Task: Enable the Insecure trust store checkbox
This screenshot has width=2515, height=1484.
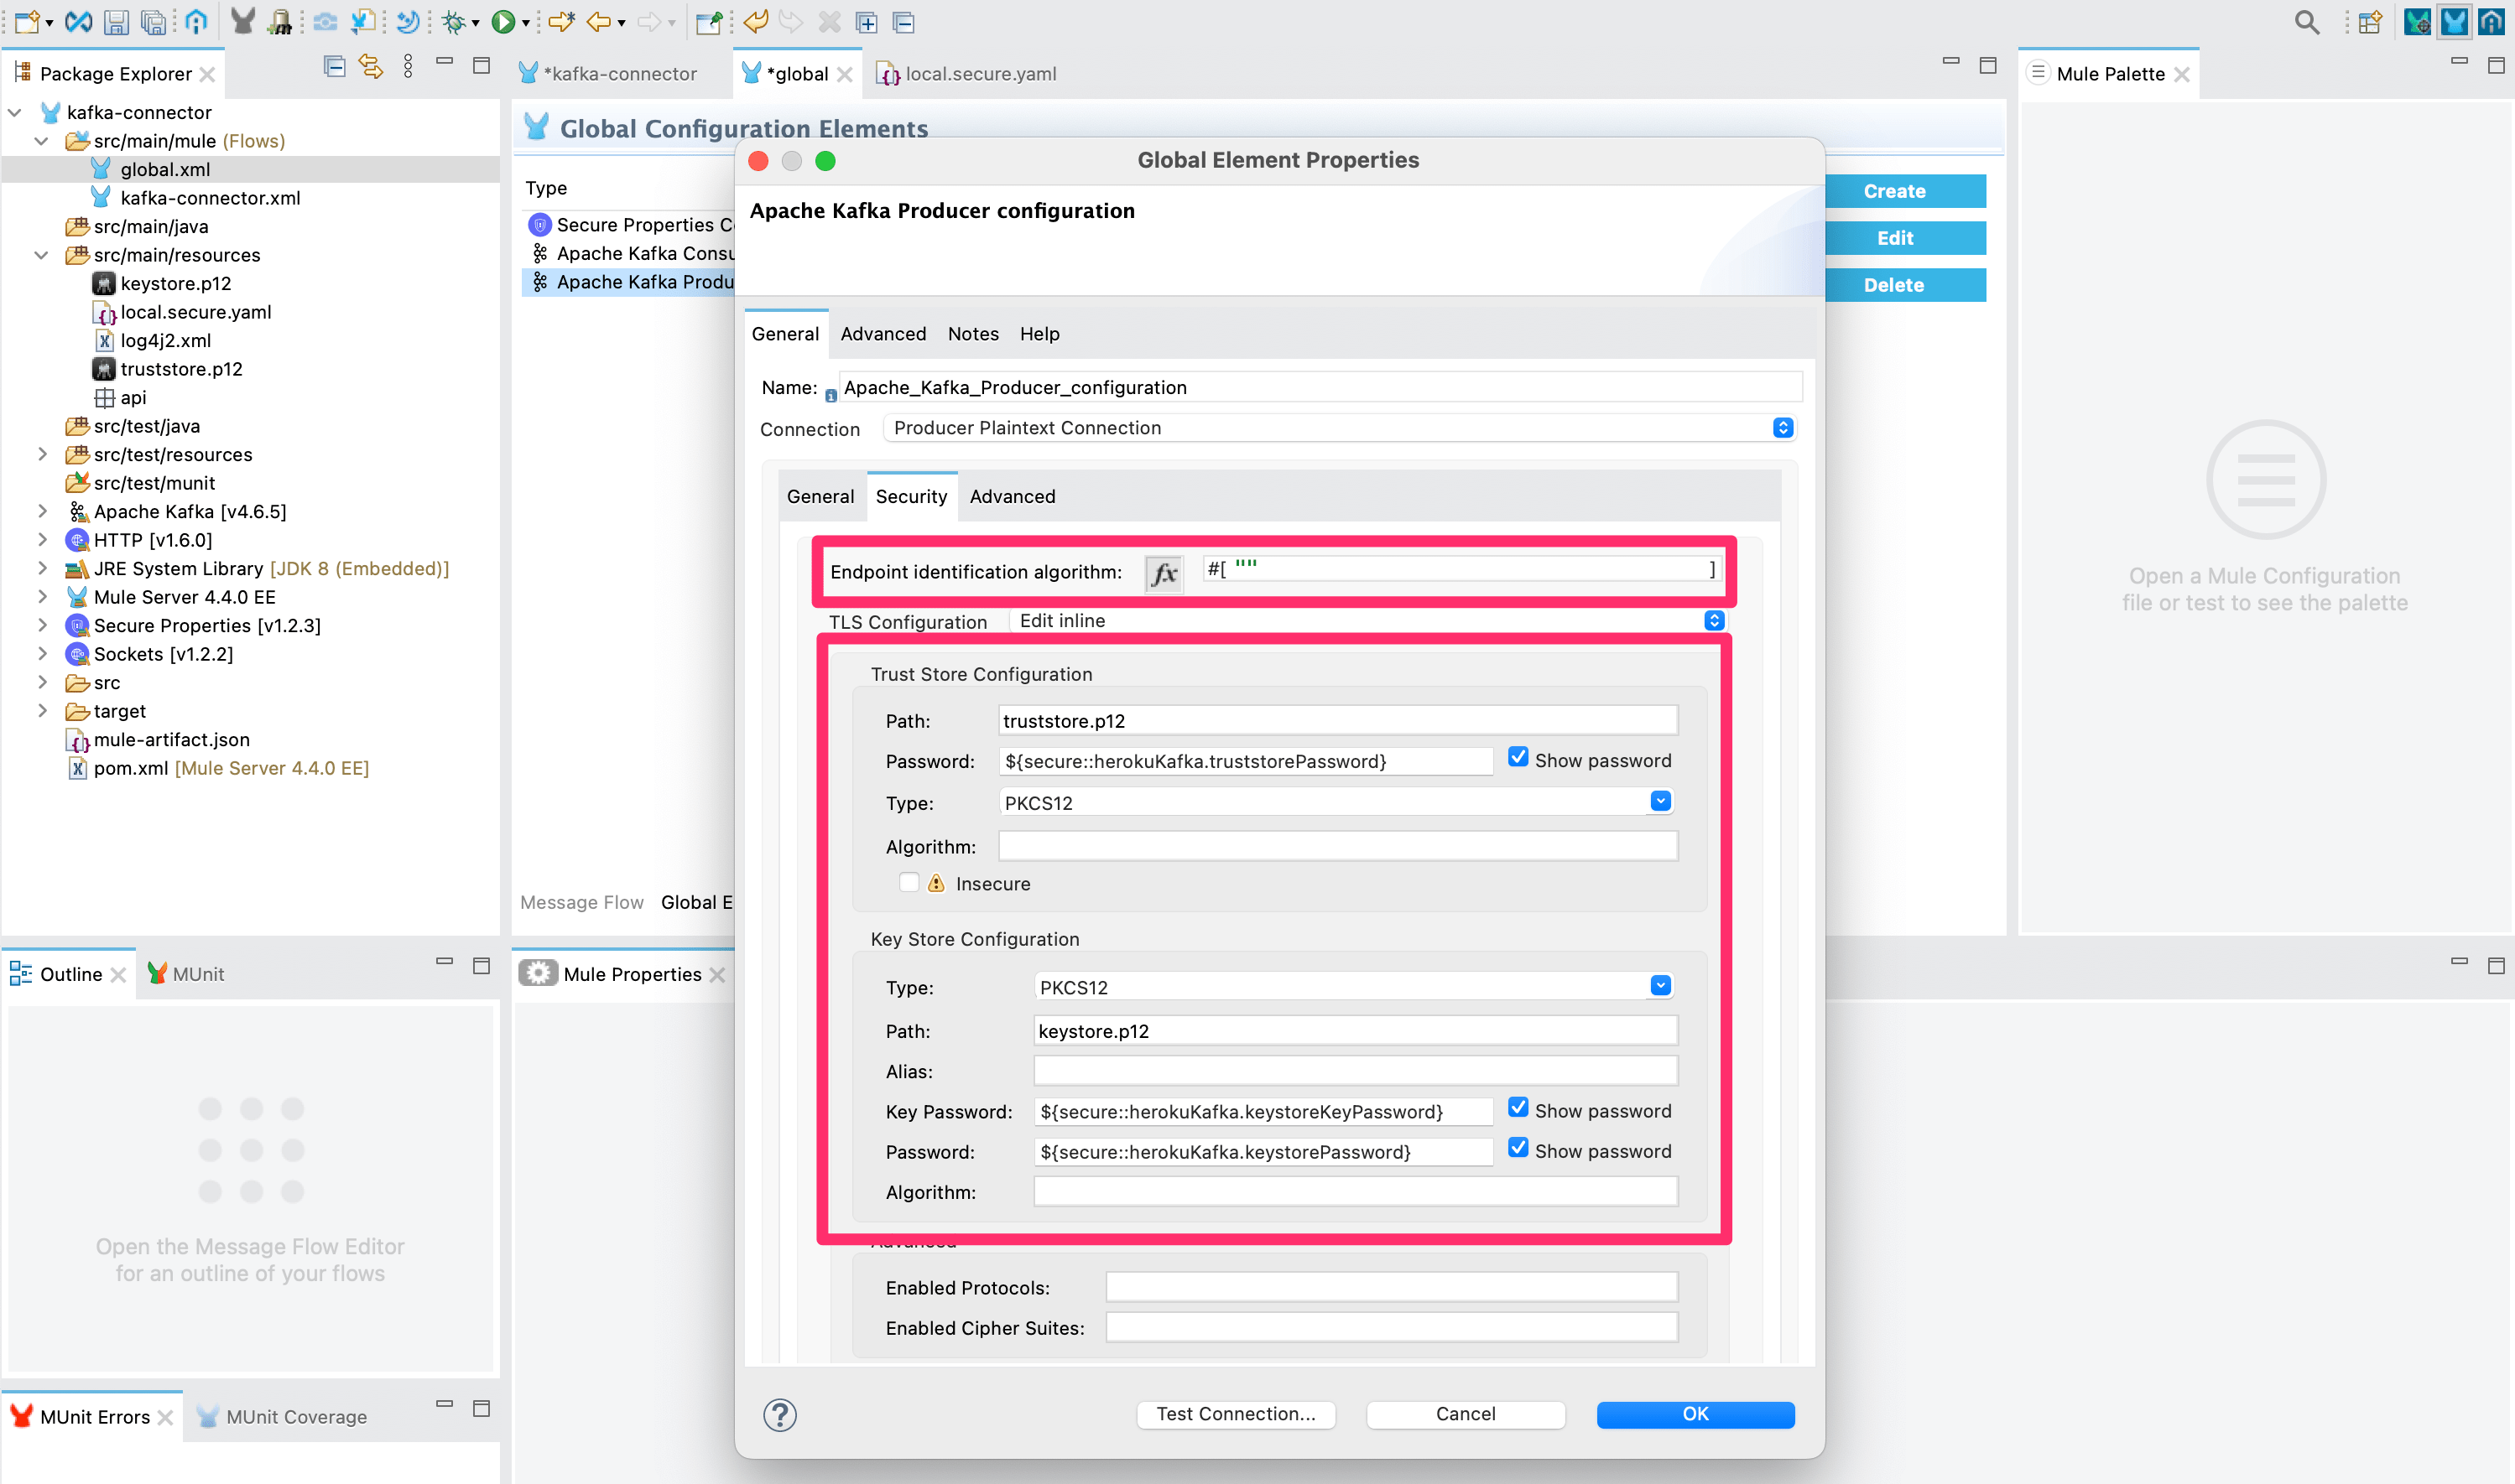Action: click(909, 883)
